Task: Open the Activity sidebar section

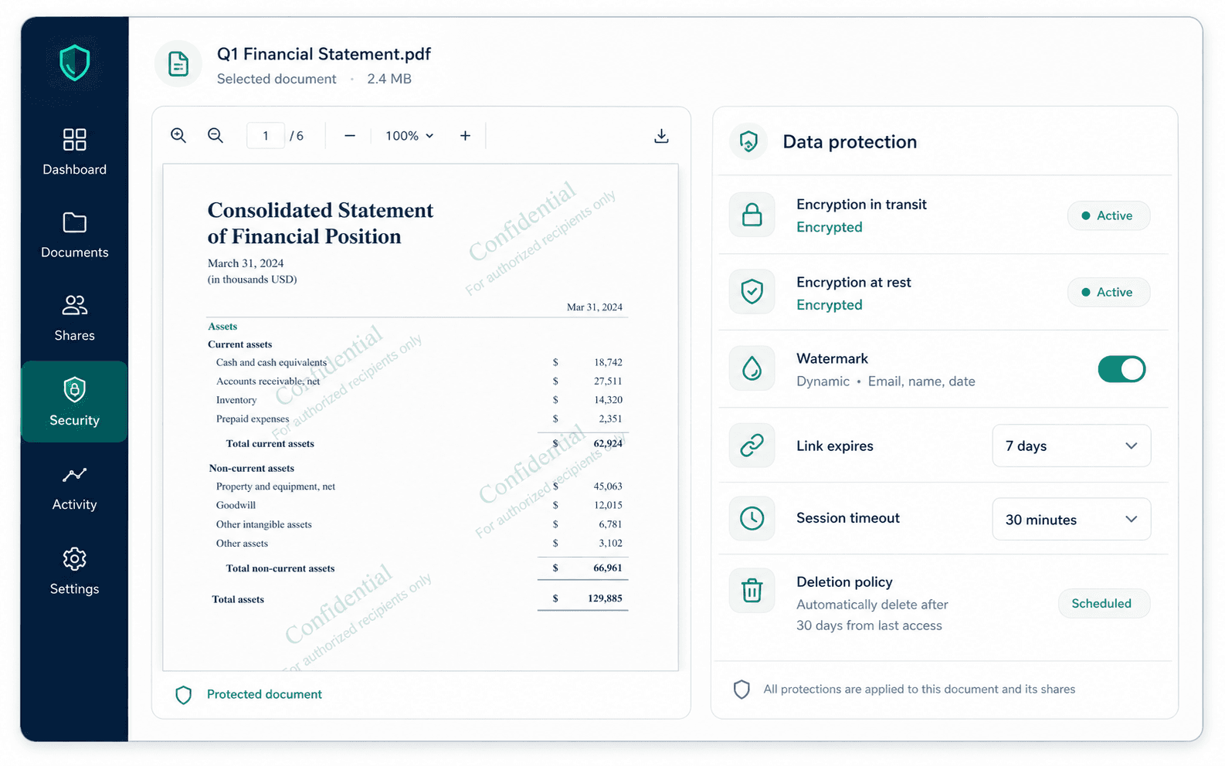Action: point(74,488)
